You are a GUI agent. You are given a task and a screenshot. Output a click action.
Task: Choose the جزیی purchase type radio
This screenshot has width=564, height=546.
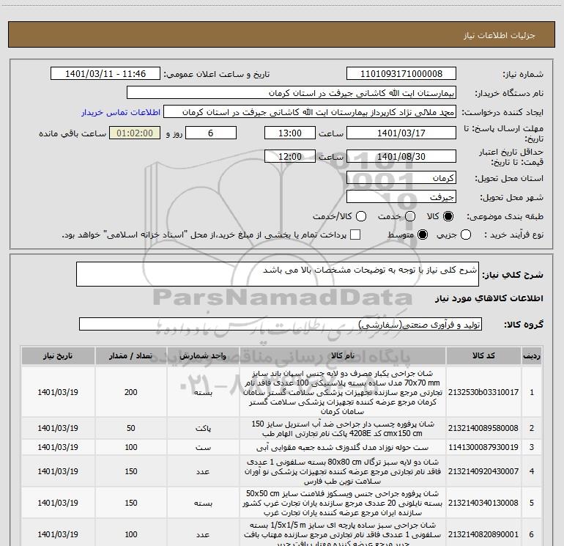[465, 235]
